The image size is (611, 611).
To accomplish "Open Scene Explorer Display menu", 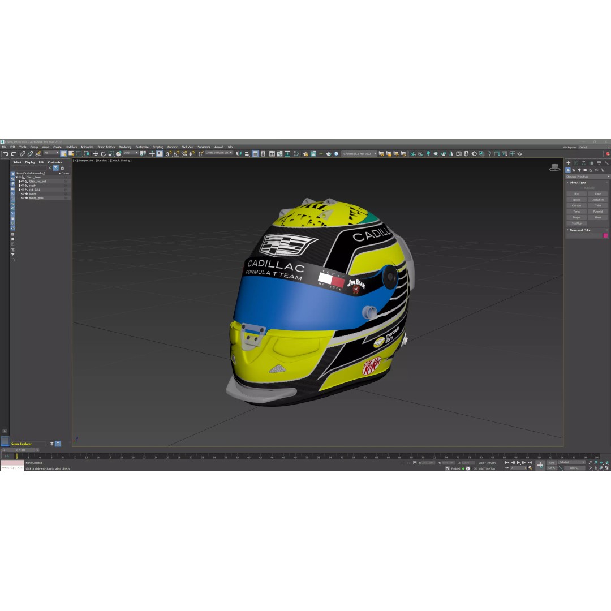I will pyautogui.click(x=30, y=162).
